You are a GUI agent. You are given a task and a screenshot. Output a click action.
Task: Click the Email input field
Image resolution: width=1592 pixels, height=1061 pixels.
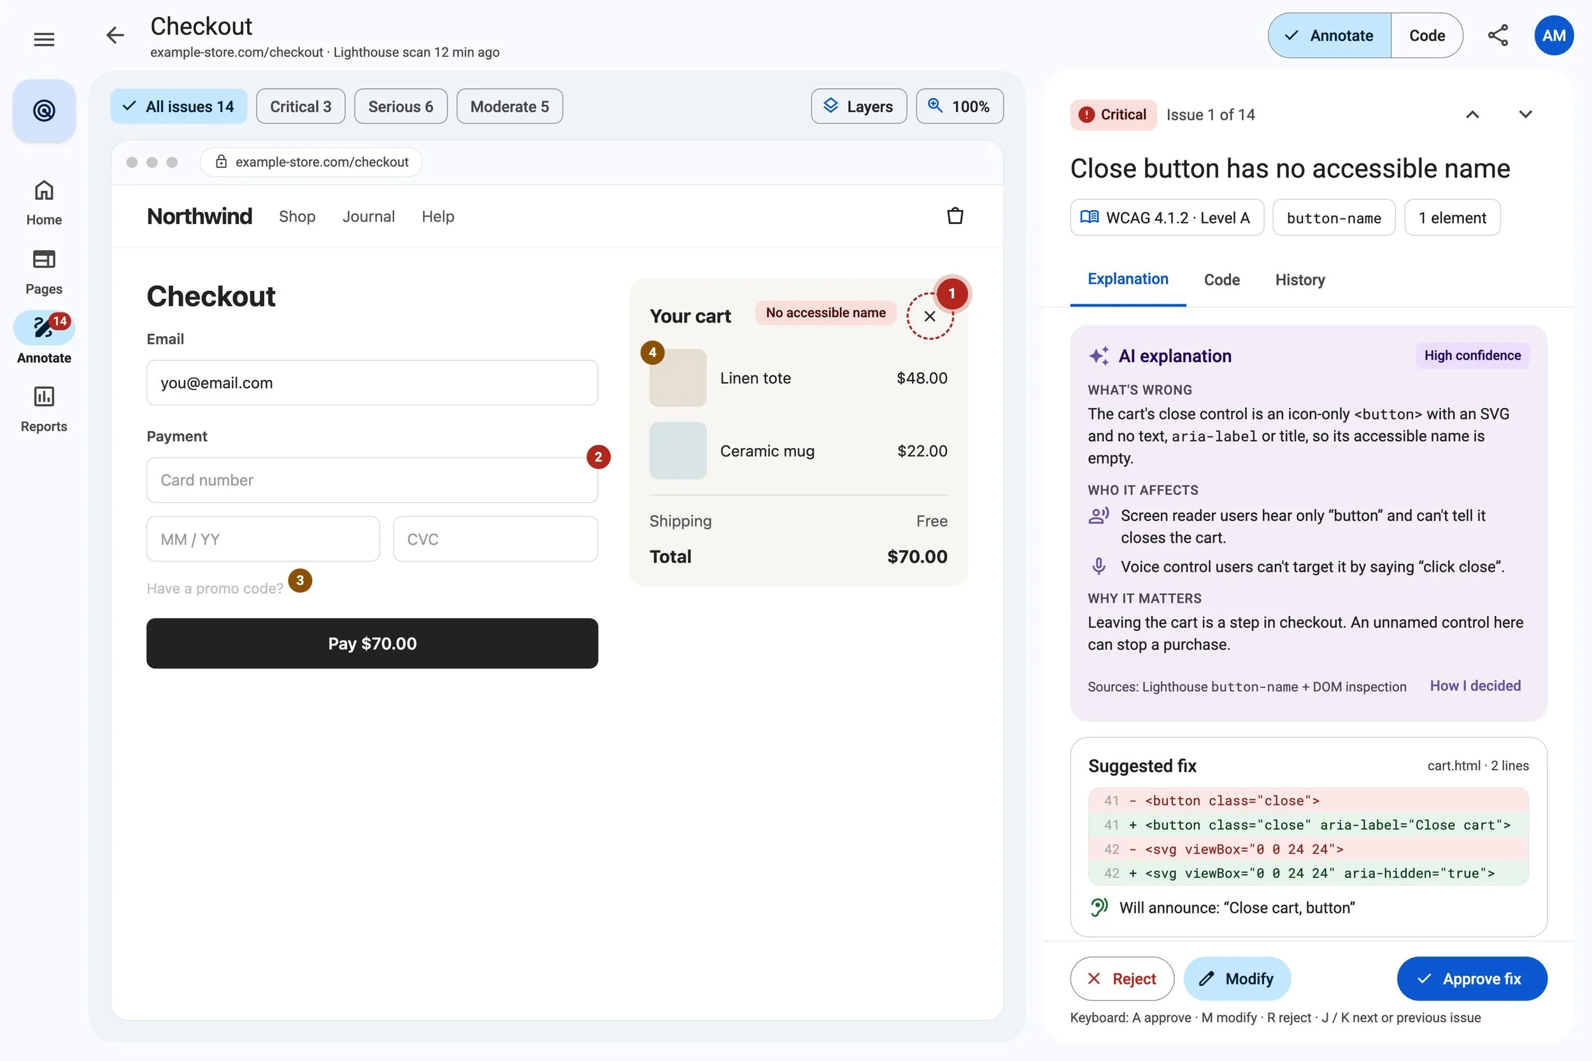(373, 383)
